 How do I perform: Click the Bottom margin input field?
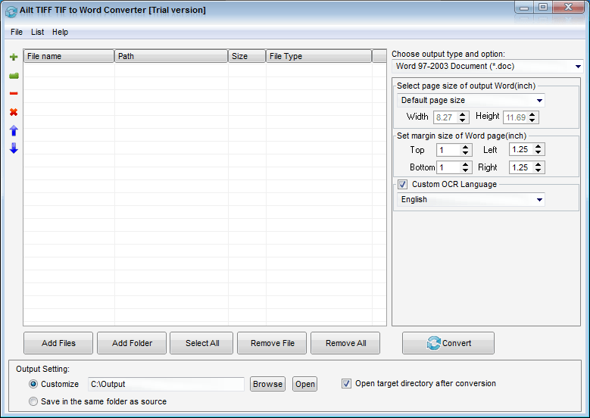pos(448,167)
